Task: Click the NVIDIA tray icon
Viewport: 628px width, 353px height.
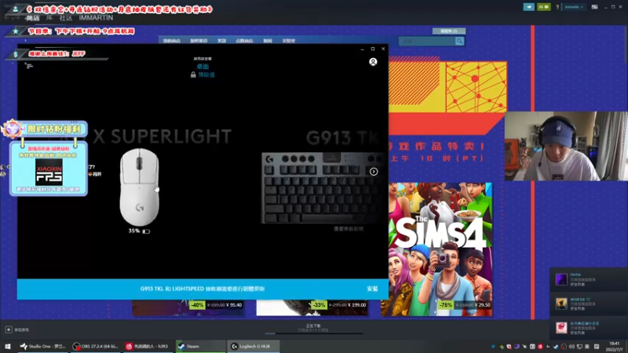Action: (x=501, y=347)
